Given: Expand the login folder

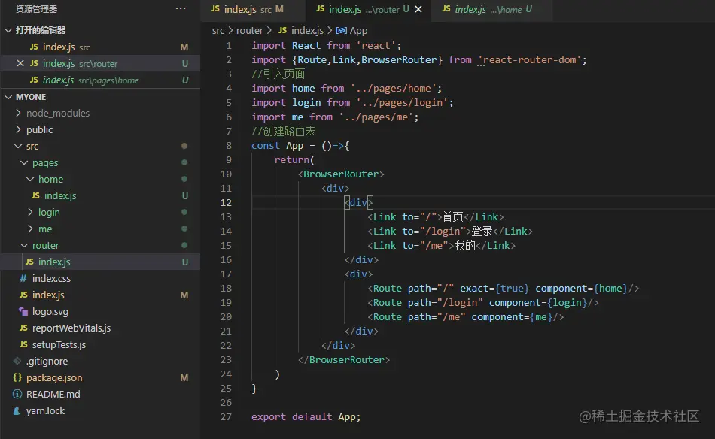Looking at the screenshot, I should 30,212.
